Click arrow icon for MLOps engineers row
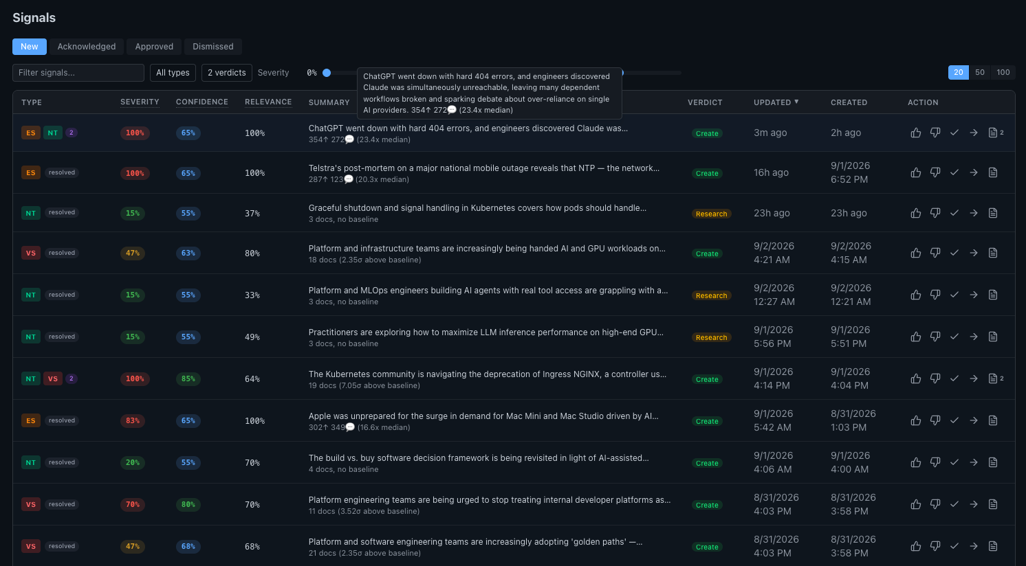Viewport: 1026px width, 566px height. (974, 295)
